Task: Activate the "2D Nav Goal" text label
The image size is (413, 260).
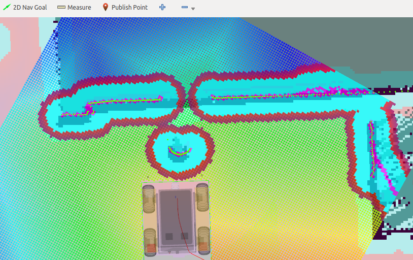Action: tap(30, 8)
